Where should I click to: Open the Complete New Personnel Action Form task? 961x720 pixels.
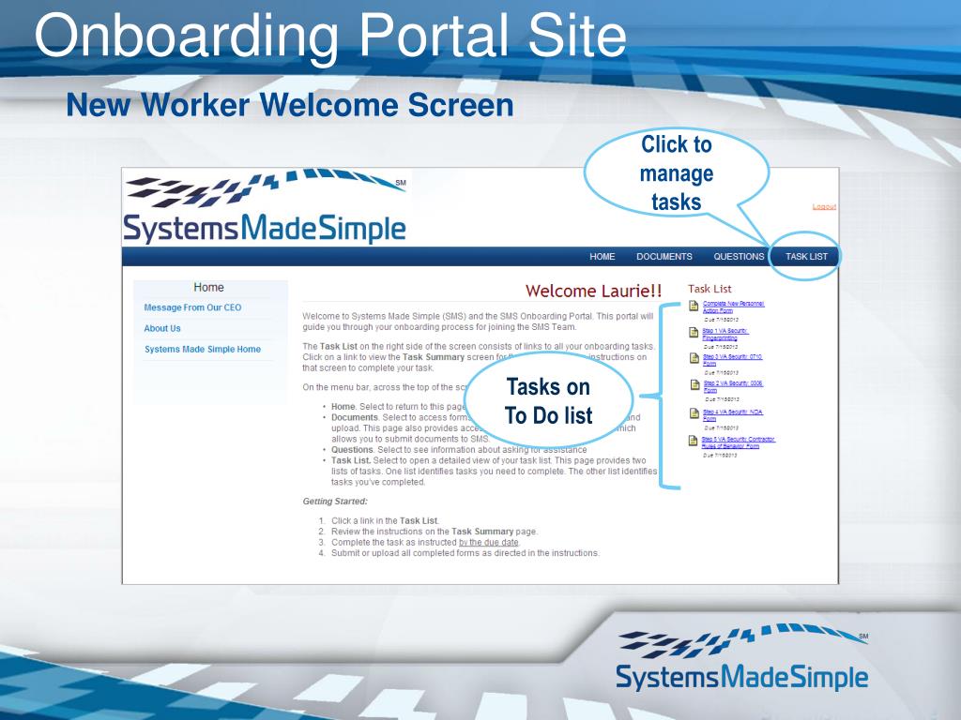pyautogui.click(x=733, y=307)
